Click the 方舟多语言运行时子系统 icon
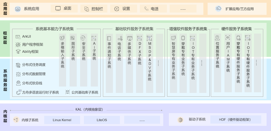 coord(19,92)
